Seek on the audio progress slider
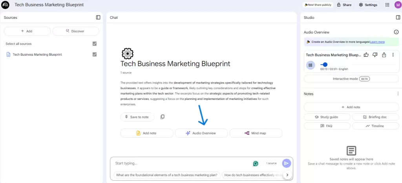 358,65
